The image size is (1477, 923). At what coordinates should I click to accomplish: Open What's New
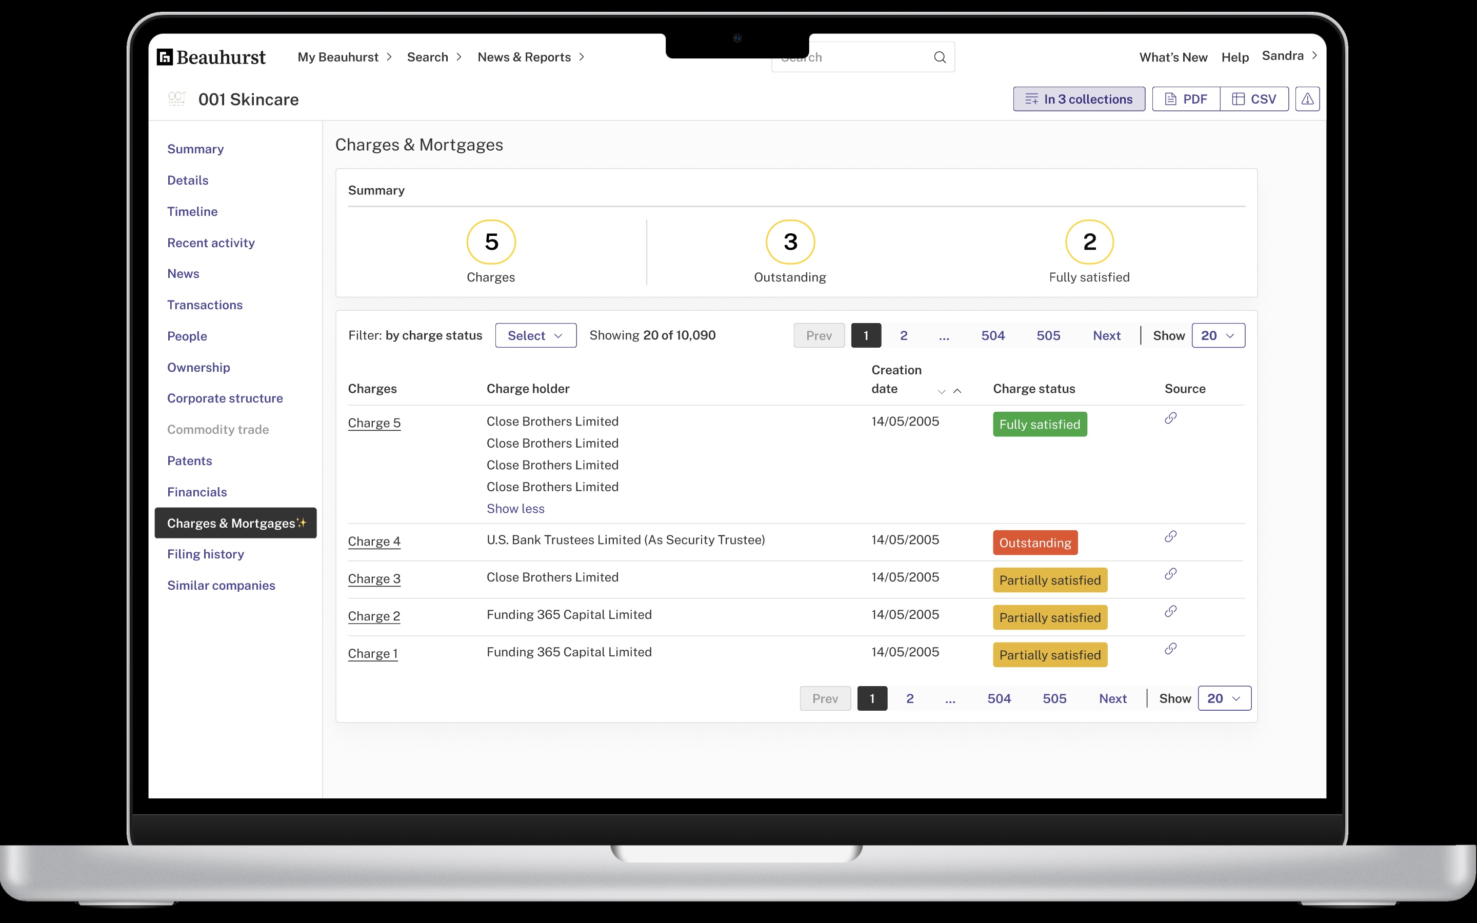[1173, 57]
